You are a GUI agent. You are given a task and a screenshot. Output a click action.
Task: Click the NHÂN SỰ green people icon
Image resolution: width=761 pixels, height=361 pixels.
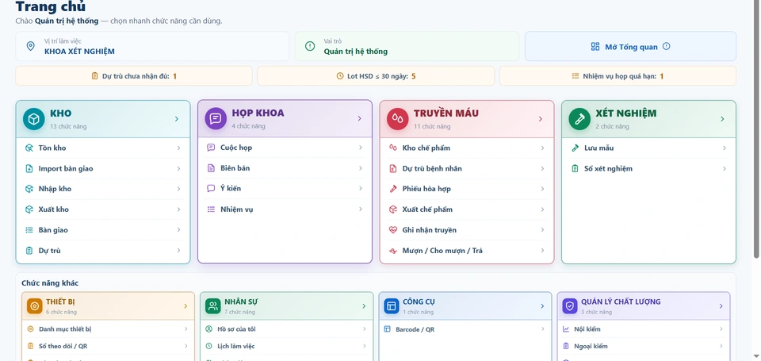212,306
